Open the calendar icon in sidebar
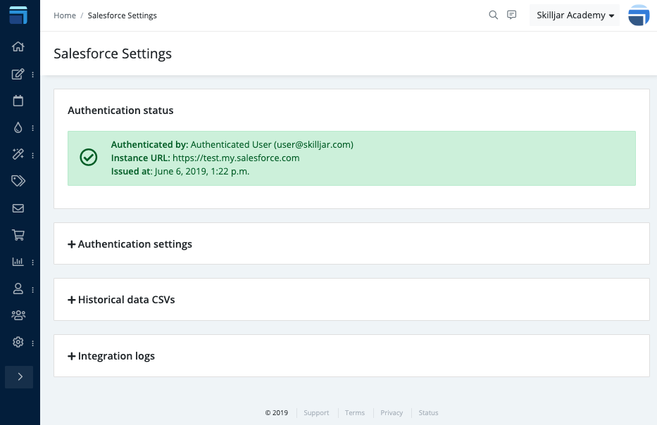This screenshot has height=425, width=657. coord(18,101)
